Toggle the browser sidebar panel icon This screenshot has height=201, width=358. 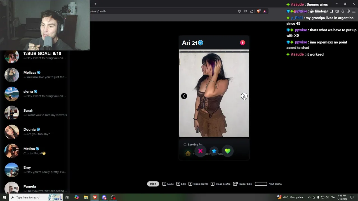click(331, 11)
